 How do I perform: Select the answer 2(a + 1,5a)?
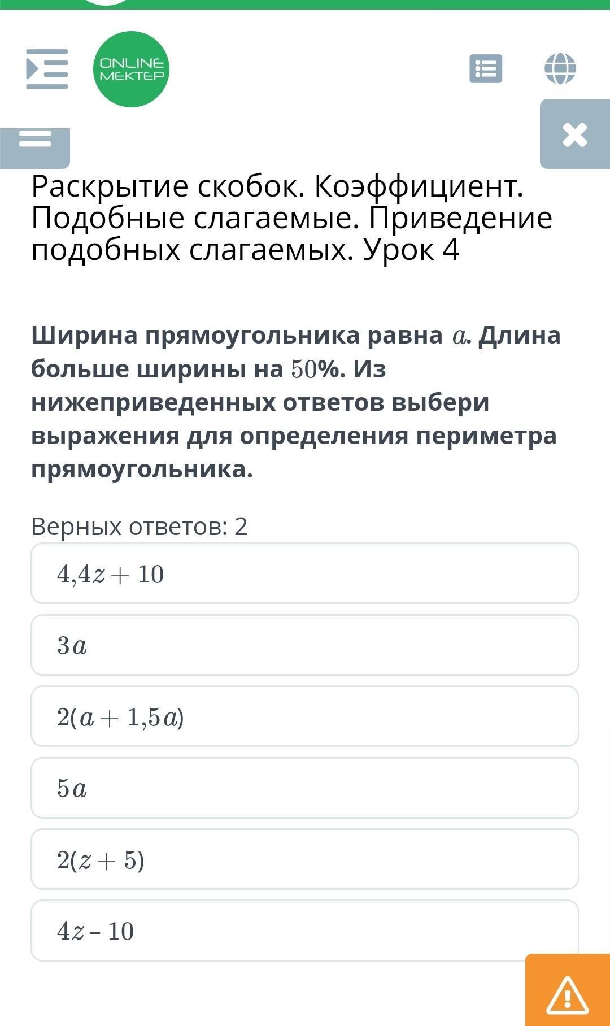coord(305,716)
